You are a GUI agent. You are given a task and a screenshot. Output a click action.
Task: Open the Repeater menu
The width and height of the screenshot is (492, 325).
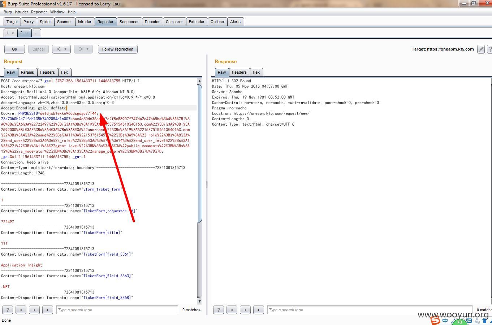[39, 12]
